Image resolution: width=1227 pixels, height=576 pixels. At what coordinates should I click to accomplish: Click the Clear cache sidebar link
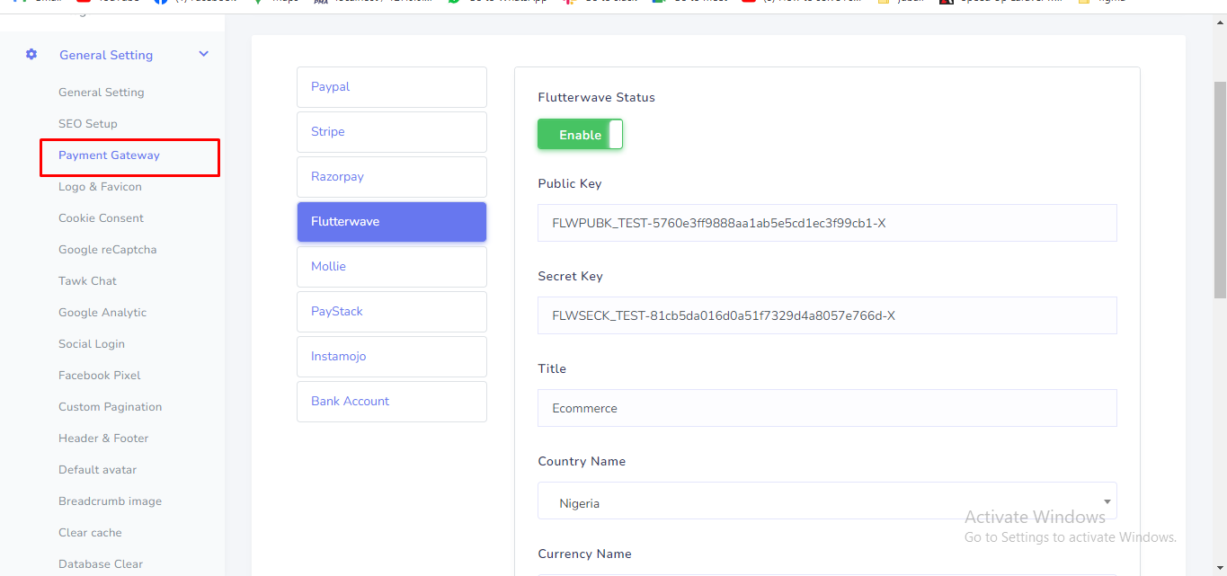pos(90,533)
